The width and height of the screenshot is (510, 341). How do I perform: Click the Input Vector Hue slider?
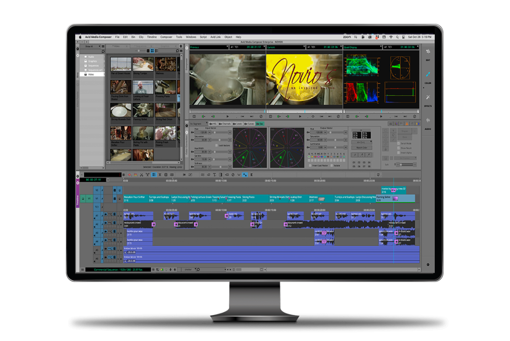click(220, 133)
